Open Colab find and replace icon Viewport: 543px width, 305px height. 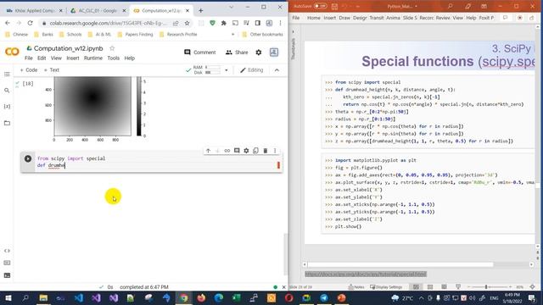[x=7, y=91]
